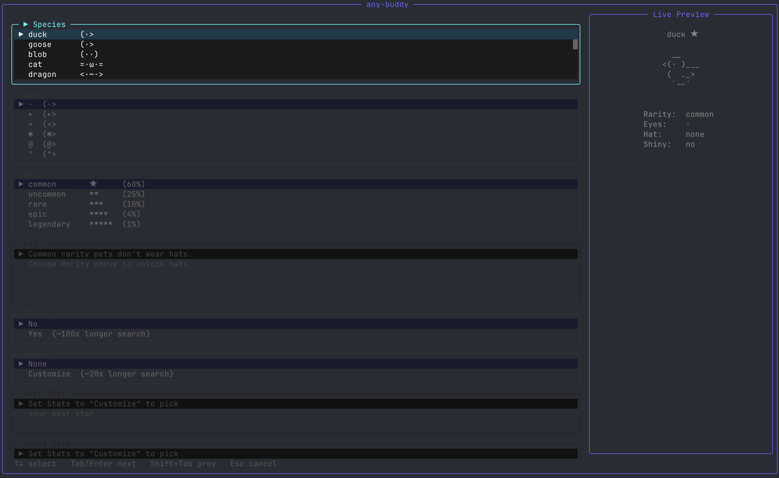Click the "↑↓ select" footer hint

(36, 464)
